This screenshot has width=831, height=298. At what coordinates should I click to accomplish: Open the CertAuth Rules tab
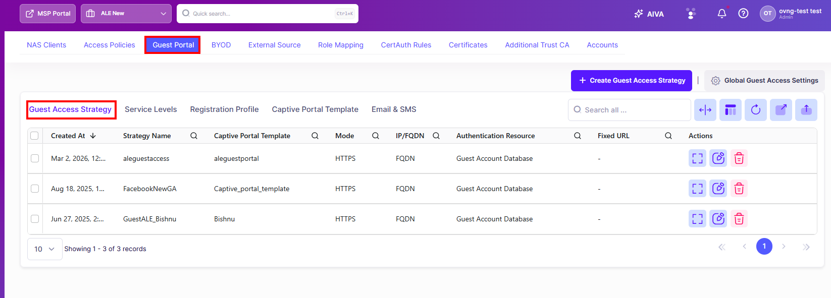(406, 45)
